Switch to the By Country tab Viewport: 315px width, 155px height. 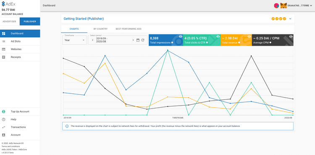[x=100, y=29]
